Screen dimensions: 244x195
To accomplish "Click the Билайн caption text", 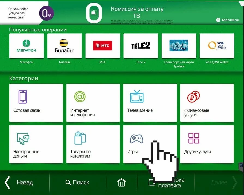I will (65, 62).
